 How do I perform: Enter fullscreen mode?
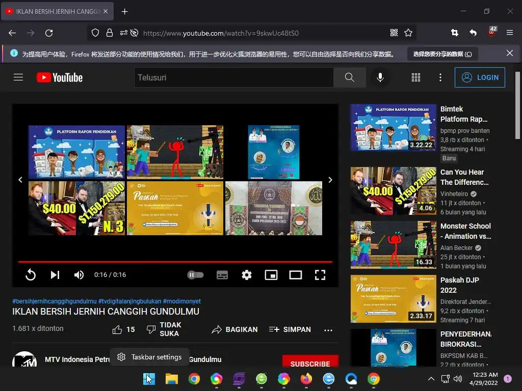[320, 275]
